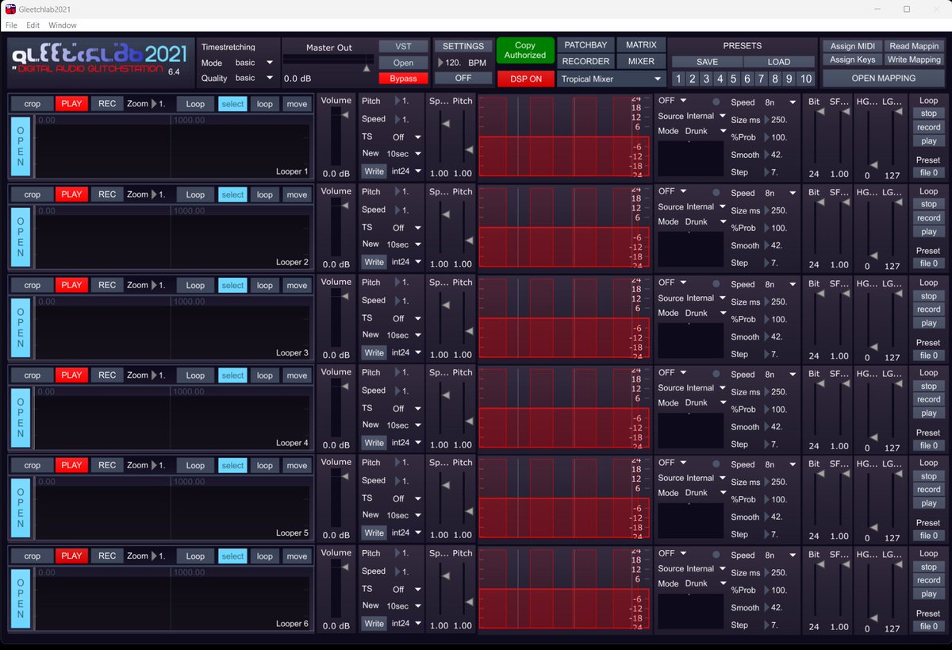
Task: Click the Pitch value triangle in Looper 2
Action: pyautogui.click(x=397, y=192)
